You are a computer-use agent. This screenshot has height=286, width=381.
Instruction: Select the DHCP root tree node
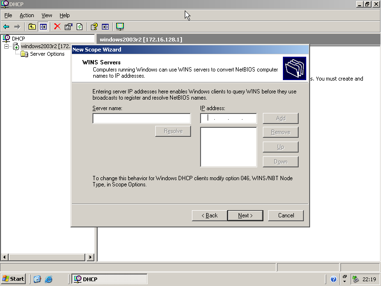tap(18, 38)
